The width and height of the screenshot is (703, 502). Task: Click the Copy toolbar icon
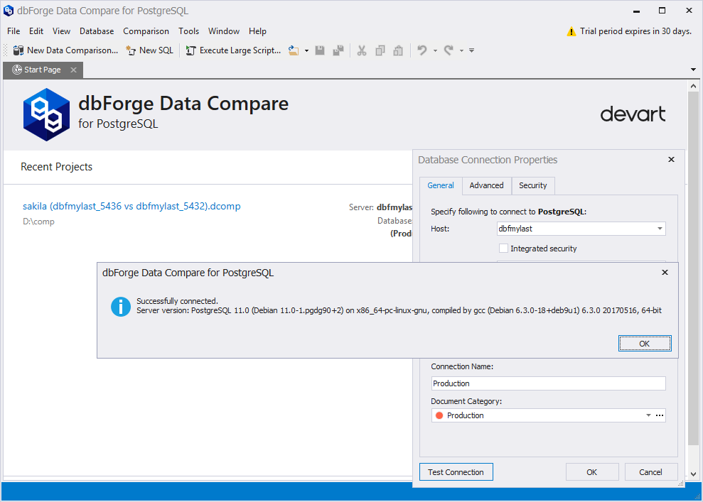point(380,50)
